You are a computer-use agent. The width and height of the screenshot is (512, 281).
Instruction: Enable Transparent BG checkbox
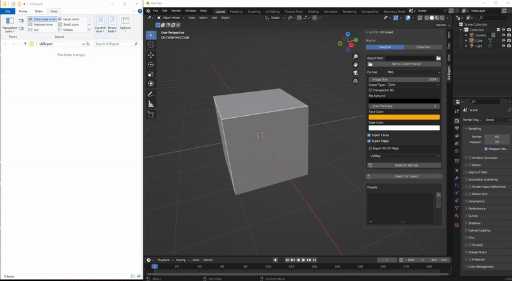tap(371, 90)
